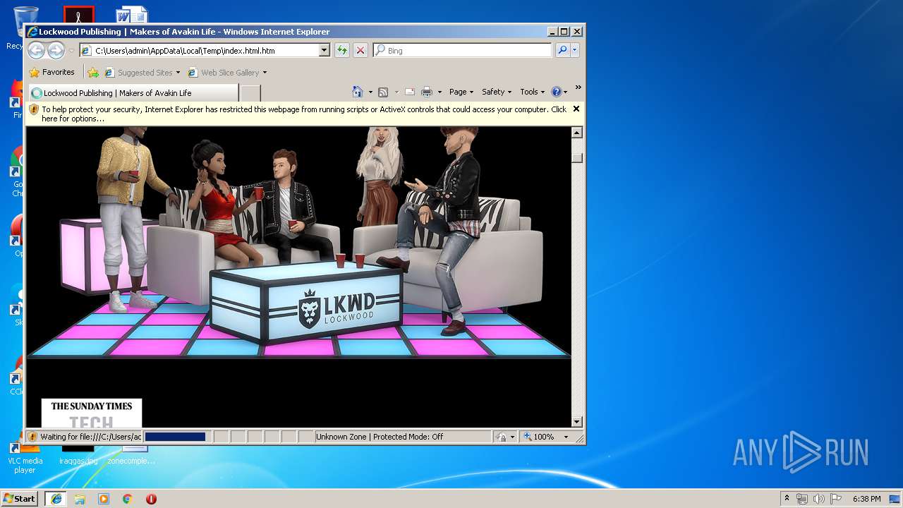Open the Adobe Reader desktop icon
The height and width of the screenshot is (508, 903).
[x=79, y=16]
